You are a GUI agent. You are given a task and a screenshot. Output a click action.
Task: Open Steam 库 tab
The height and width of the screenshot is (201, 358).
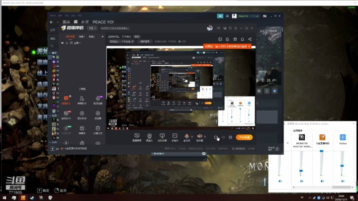[x=76, y=22]
